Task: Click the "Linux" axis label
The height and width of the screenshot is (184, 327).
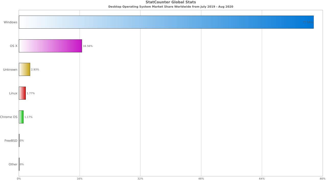Action: pyautogui.click(x=13, y=93)
